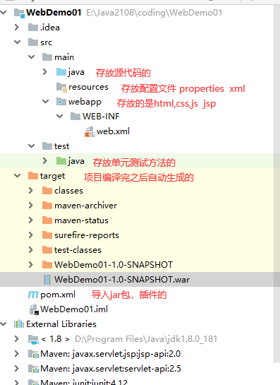The width and height of the screenshot is (280, 385).
Task: Click the test-classes folder icon
Action: click(x=47, y=249)
